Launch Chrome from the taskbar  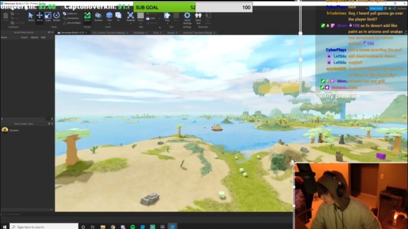[113, 226]
